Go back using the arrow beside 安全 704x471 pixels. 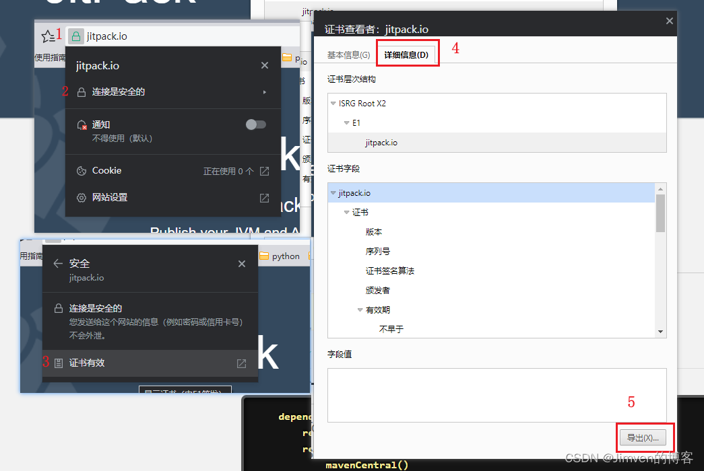(58, 263)
